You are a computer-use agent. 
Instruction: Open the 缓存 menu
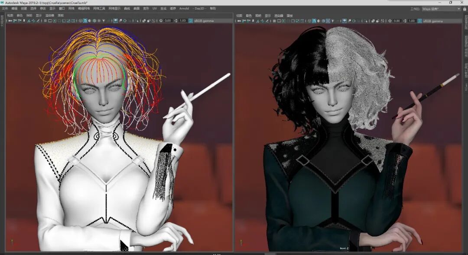point(173,9)
